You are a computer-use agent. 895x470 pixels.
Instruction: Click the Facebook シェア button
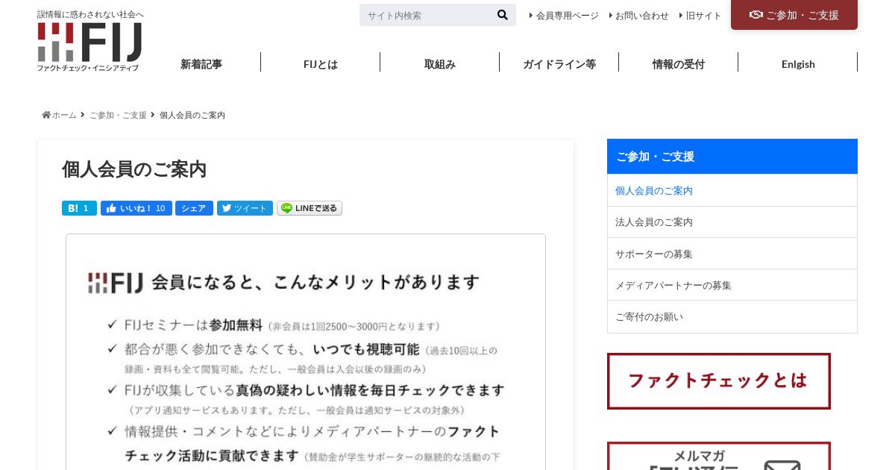(x=194, y=208)
